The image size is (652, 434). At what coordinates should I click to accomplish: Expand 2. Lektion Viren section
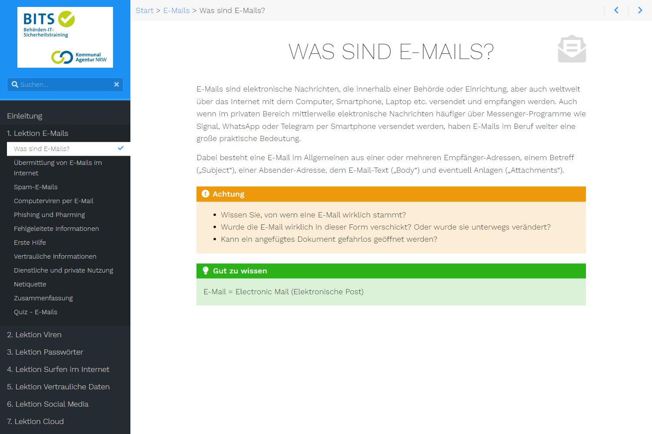point(34,335)
